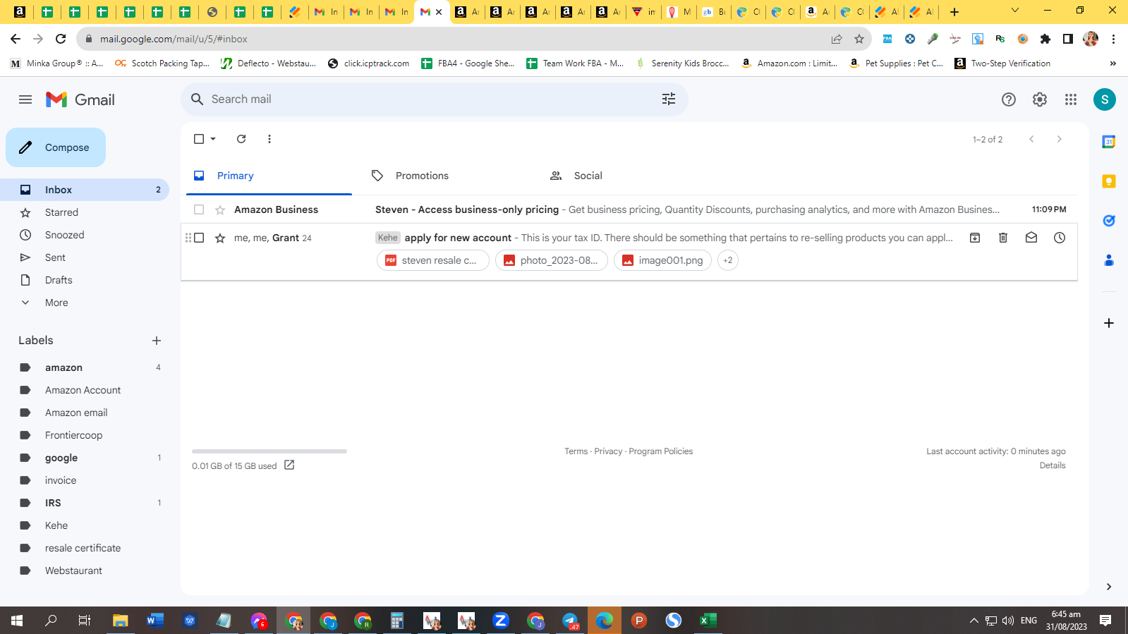This screenshot has width=1128, height=634.
Task: Archive the 'apply for new account' email
Action: [x=975, y=238]
